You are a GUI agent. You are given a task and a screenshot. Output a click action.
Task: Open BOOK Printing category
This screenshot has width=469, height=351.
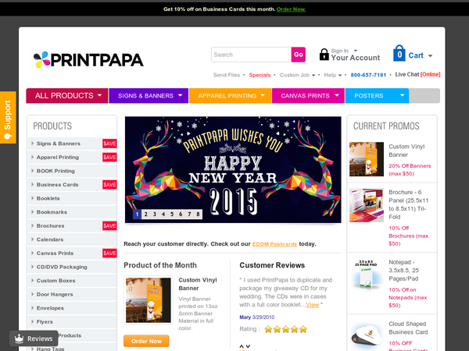pyautogui.click(x=55, y=171)
